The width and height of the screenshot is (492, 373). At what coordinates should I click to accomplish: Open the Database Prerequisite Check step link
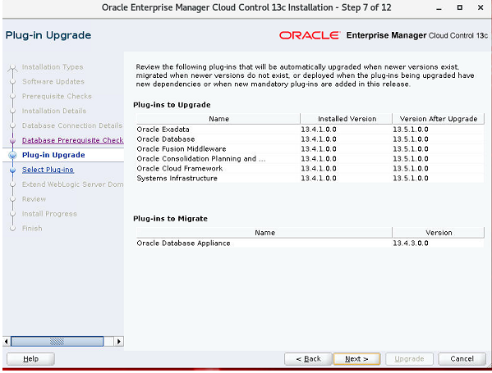click(73, 140)
